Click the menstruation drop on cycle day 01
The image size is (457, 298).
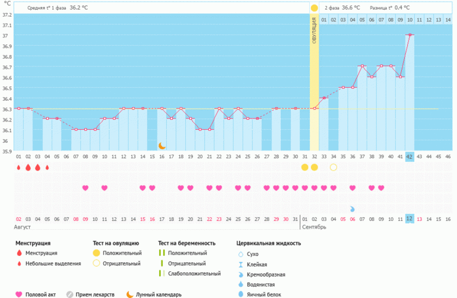(x=18, y=168)
